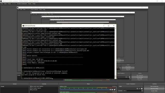Remove scene transition with minus icon
Screen dimensions: 165x93
[139, 89]
